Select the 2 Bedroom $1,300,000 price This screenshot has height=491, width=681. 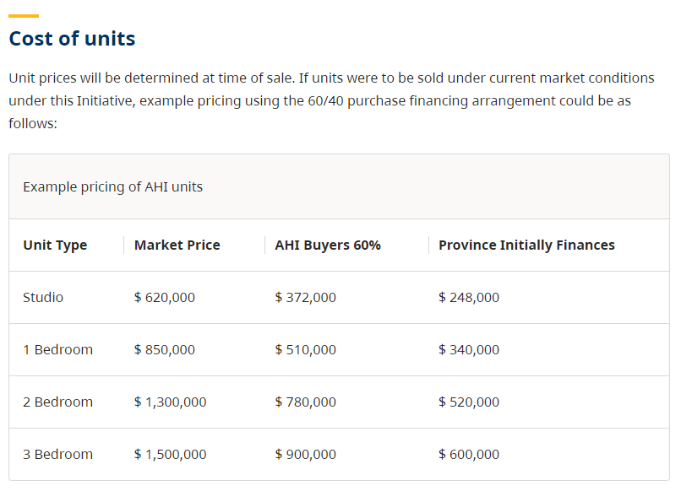170,402
